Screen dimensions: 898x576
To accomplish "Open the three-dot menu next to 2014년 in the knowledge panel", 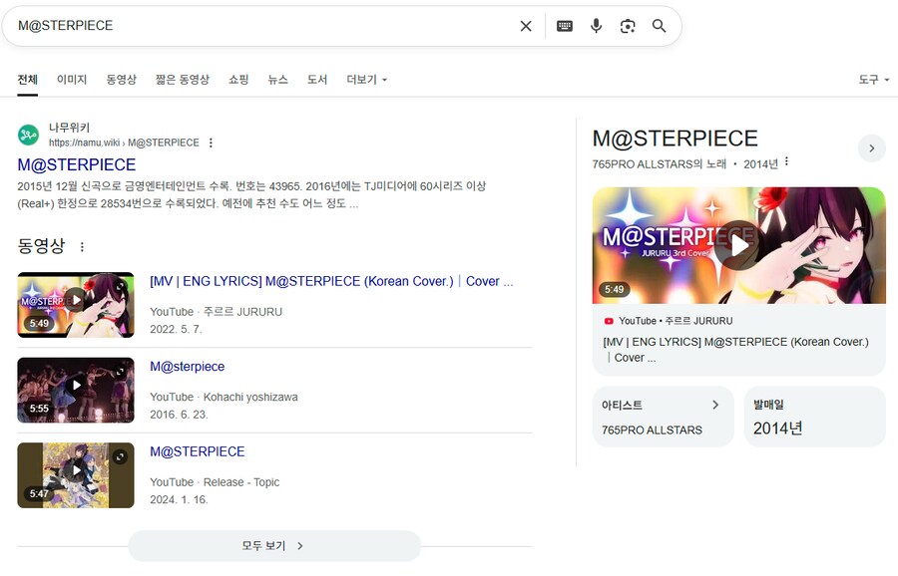I will [x=787, y=161].
